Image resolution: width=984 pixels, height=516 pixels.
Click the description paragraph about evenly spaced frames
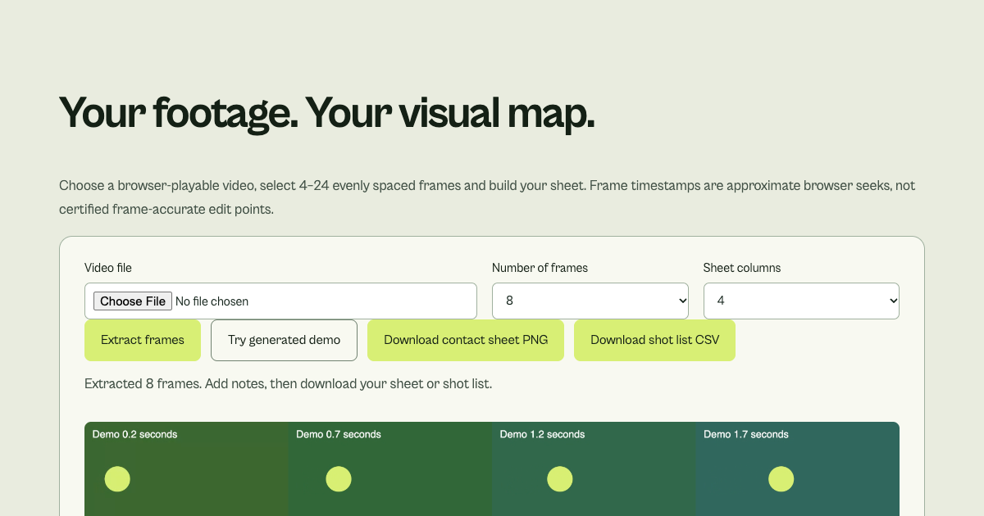[487, 197]
